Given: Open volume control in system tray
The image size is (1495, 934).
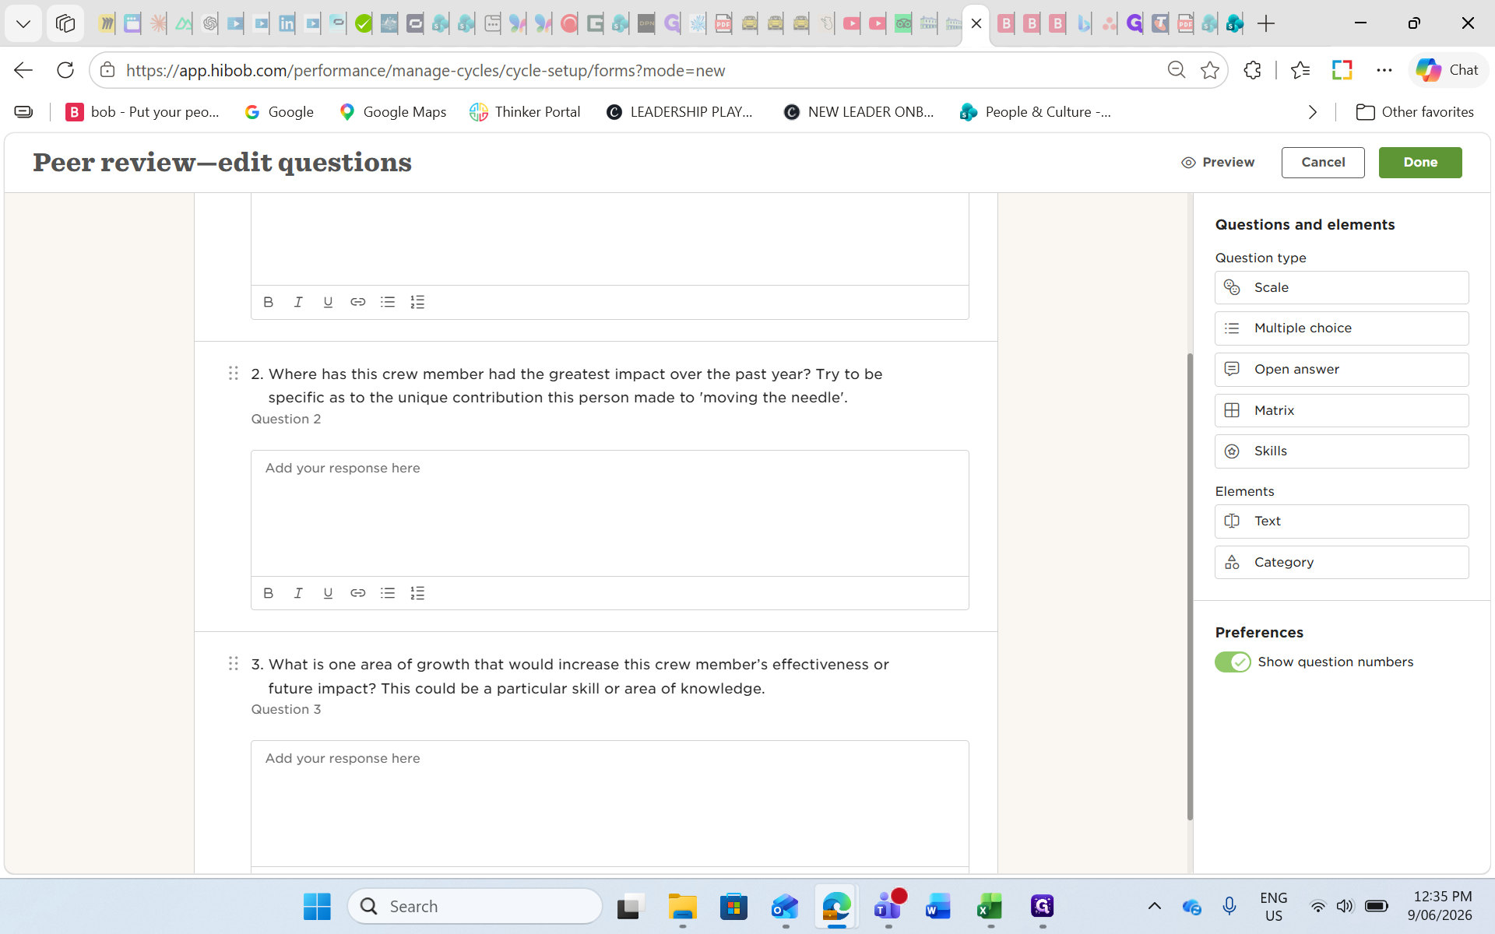Looking at the screenshot, I should click(1345, 906).
